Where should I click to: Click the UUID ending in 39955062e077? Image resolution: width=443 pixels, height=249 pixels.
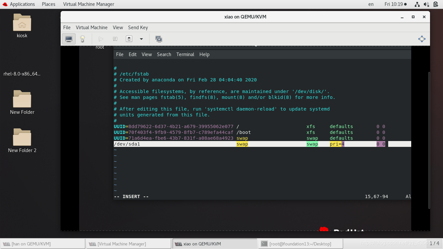tap(181, 126)
